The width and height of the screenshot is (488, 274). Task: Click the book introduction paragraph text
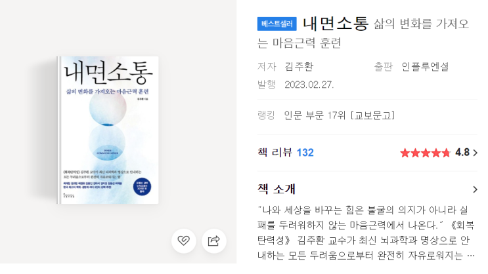point(366,233)
